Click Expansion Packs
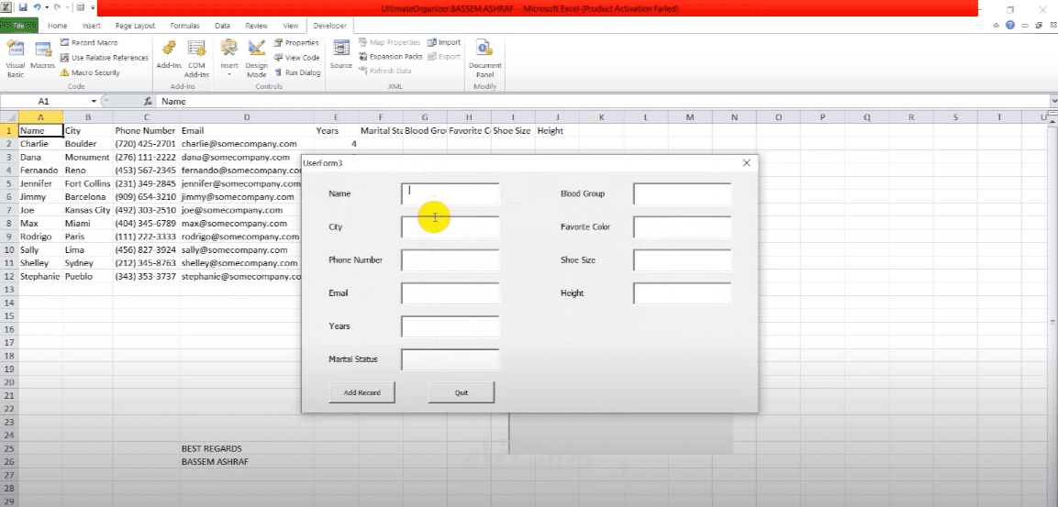 pos(391,57)
